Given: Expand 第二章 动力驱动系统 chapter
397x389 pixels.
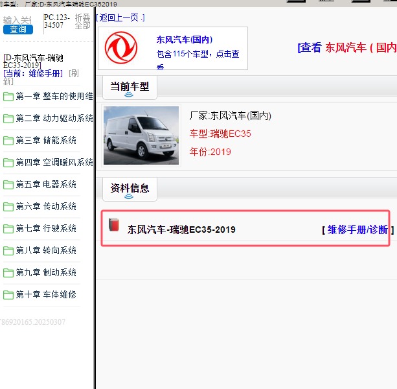Looking at the screenshot, I should 54,119.
